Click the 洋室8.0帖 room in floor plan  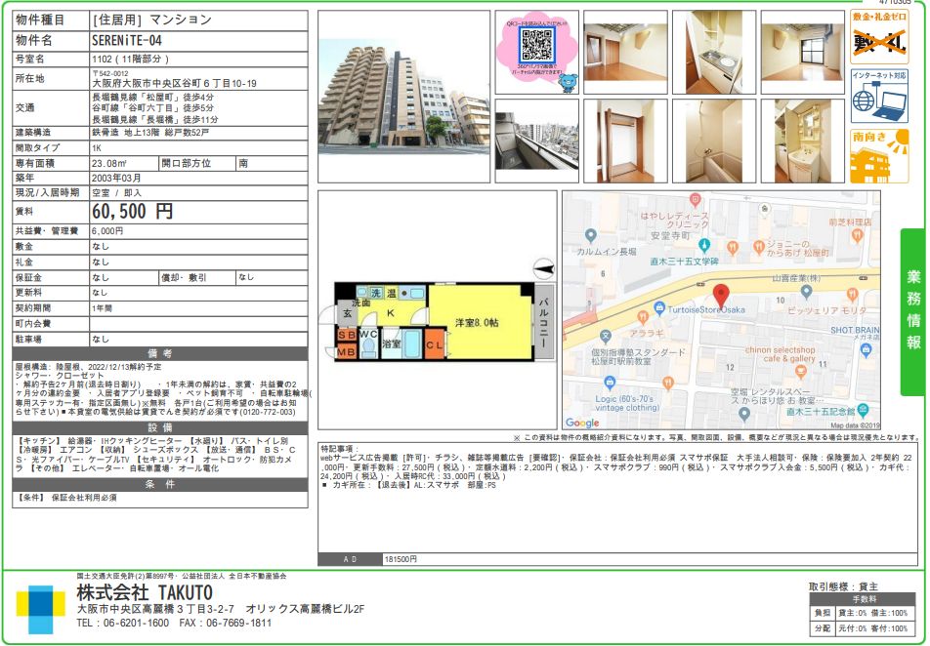(x=476, y=322)
